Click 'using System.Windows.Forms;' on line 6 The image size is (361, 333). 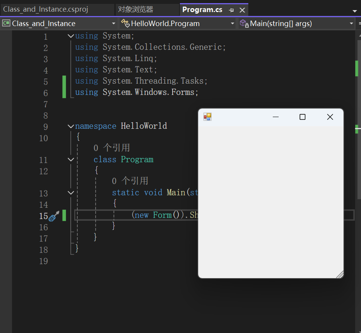(x=136, y=93)
